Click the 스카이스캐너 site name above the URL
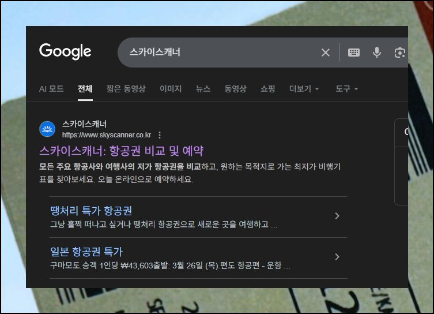The height and width of the screenshot is (314, 434). (x=84, y=124)
